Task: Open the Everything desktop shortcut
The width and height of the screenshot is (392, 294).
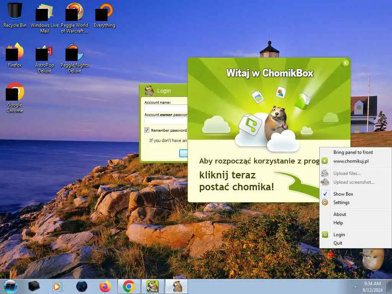Action: point(104,15)
